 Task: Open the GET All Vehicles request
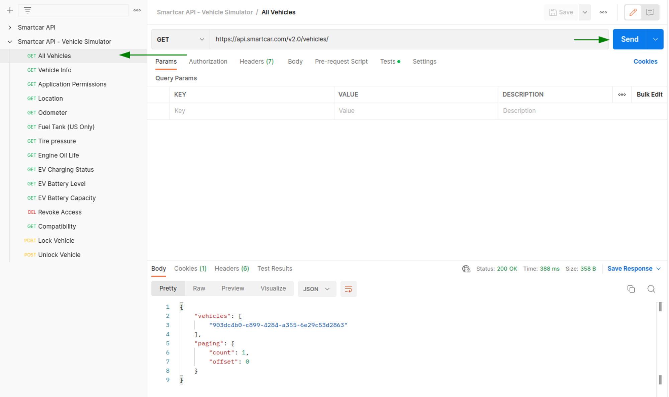pyautogui.click(x=73, y=56)
